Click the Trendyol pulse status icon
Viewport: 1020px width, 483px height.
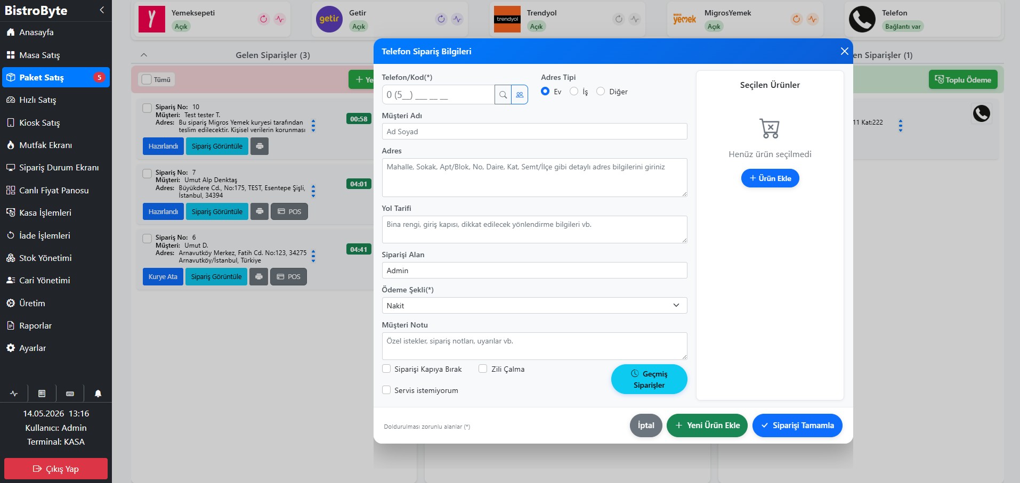pos(635,19)
